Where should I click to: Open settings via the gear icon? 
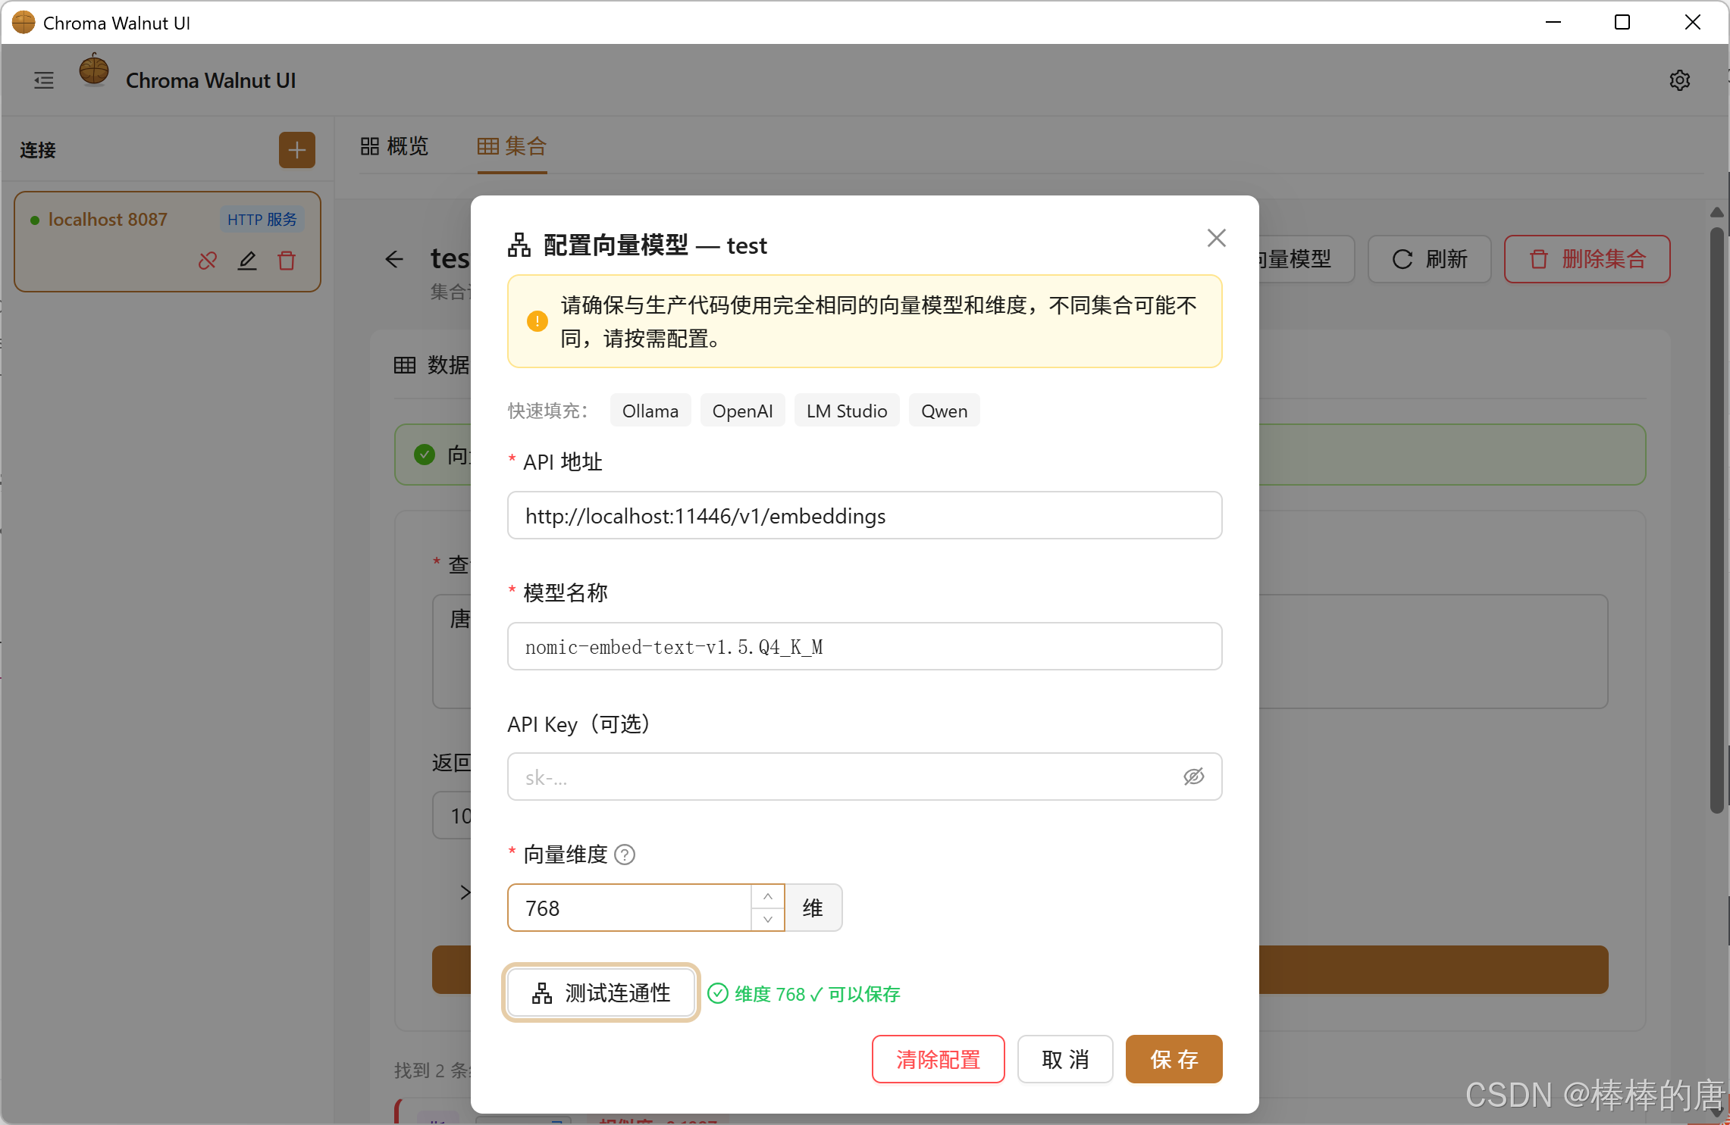(1680, 80)
